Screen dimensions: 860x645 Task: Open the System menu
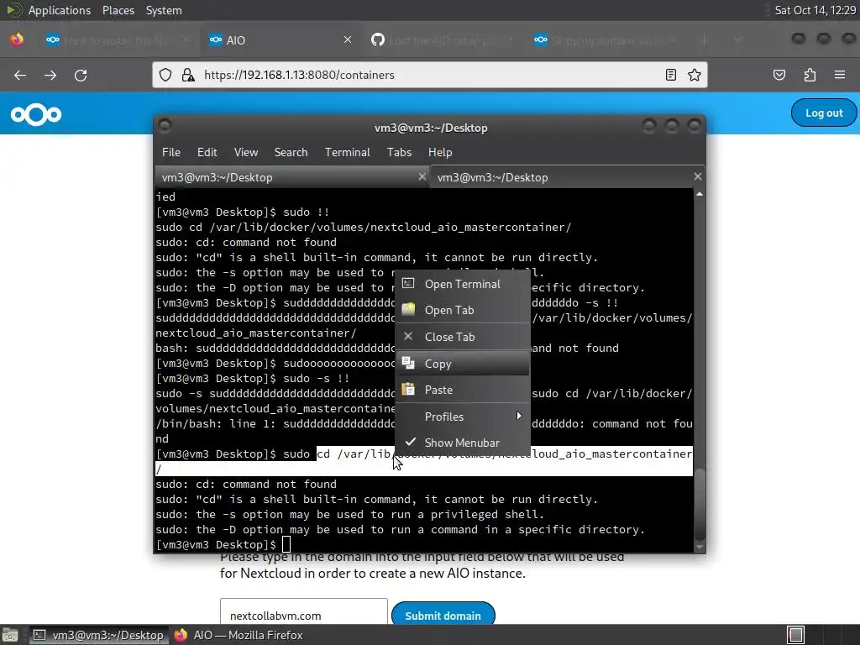pyautogui.click(x=164, y=10)
